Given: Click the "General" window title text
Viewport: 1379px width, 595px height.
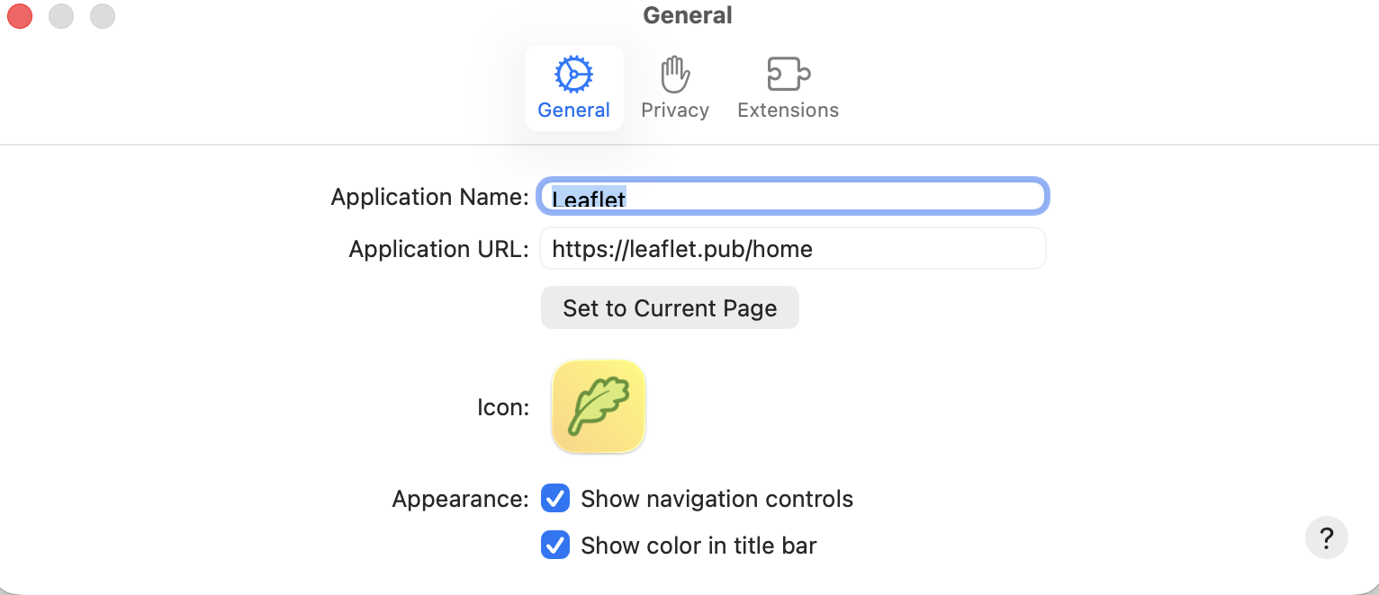Looking at the screenshot, I should (x=688, y=16).
